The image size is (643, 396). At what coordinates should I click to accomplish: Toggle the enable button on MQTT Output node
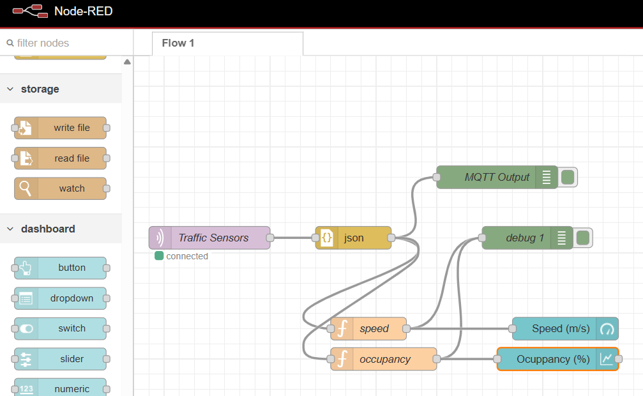pos(567,177)
